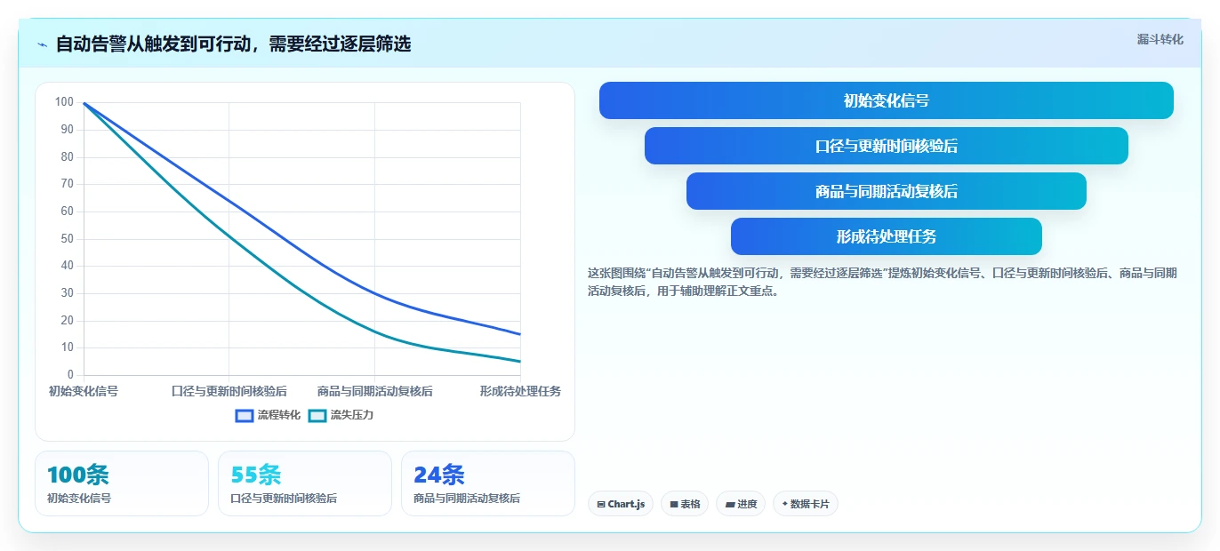Click the x-axis label 初始变化信号
1220x551 pixels.
point(84,391)
